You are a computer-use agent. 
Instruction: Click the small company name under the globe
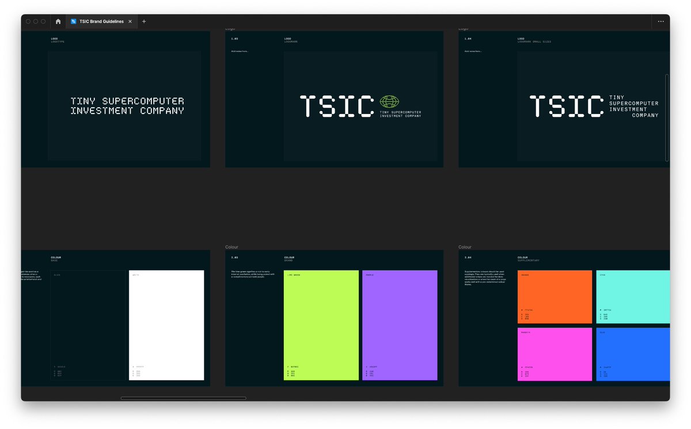point(400,114)
